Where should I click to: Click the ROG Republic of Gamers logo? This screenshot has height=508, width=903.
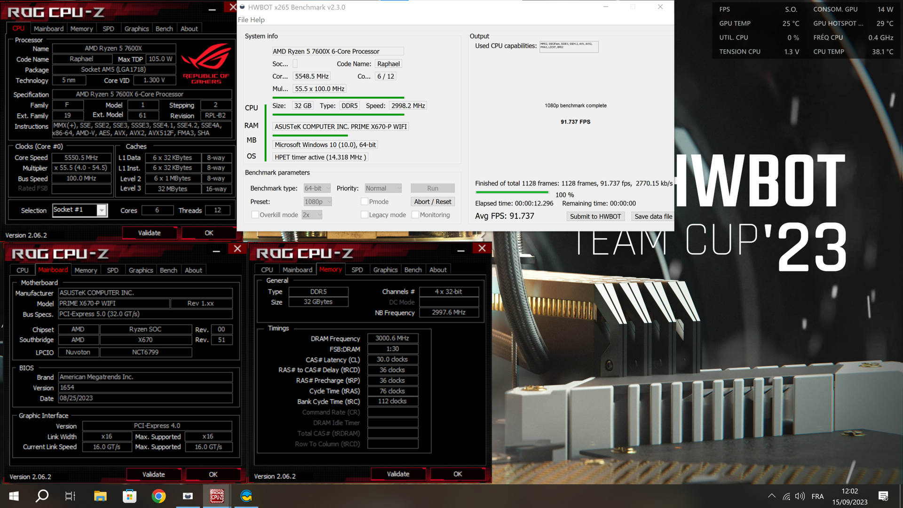click(206, 63)
